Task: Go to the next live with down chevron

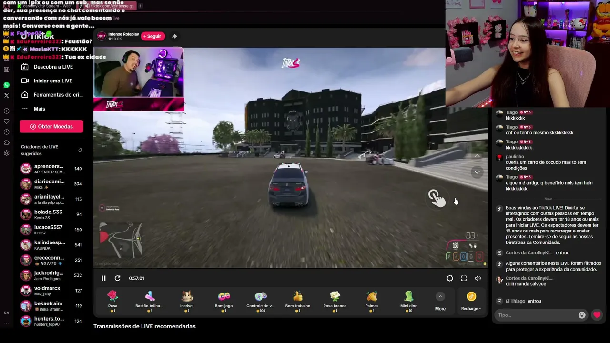Action: tap(477, 172)
